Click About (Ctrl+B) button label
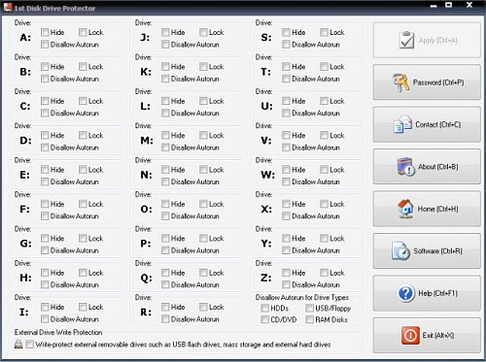The image size is (486, 362). [438, 167]
